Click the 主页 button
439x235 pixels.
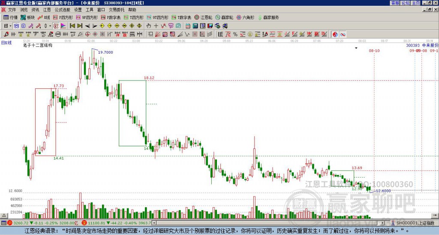tap(416, 3)
